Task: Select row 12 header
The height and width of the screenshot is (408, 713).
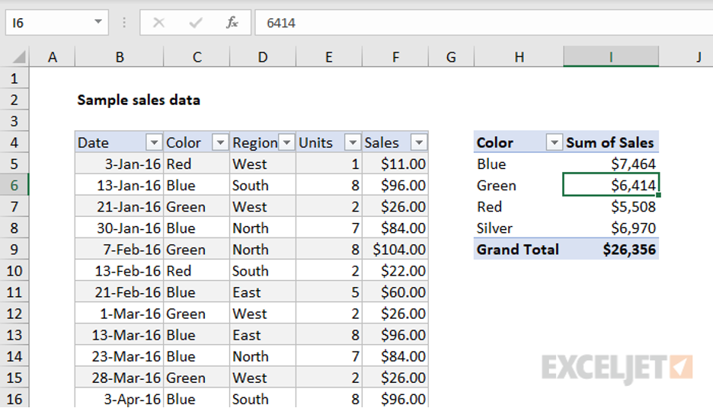Action: [14, 314]
